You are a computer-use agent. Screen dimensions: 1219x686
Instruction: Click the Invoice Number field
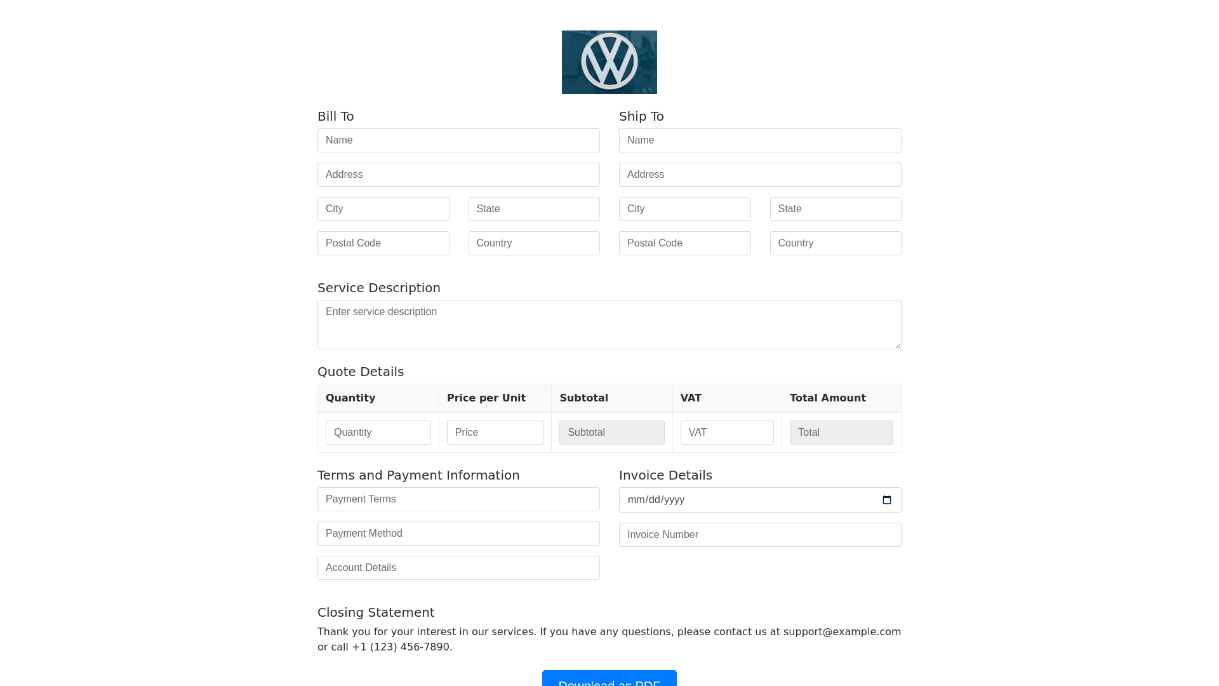(x=760, y=535)
